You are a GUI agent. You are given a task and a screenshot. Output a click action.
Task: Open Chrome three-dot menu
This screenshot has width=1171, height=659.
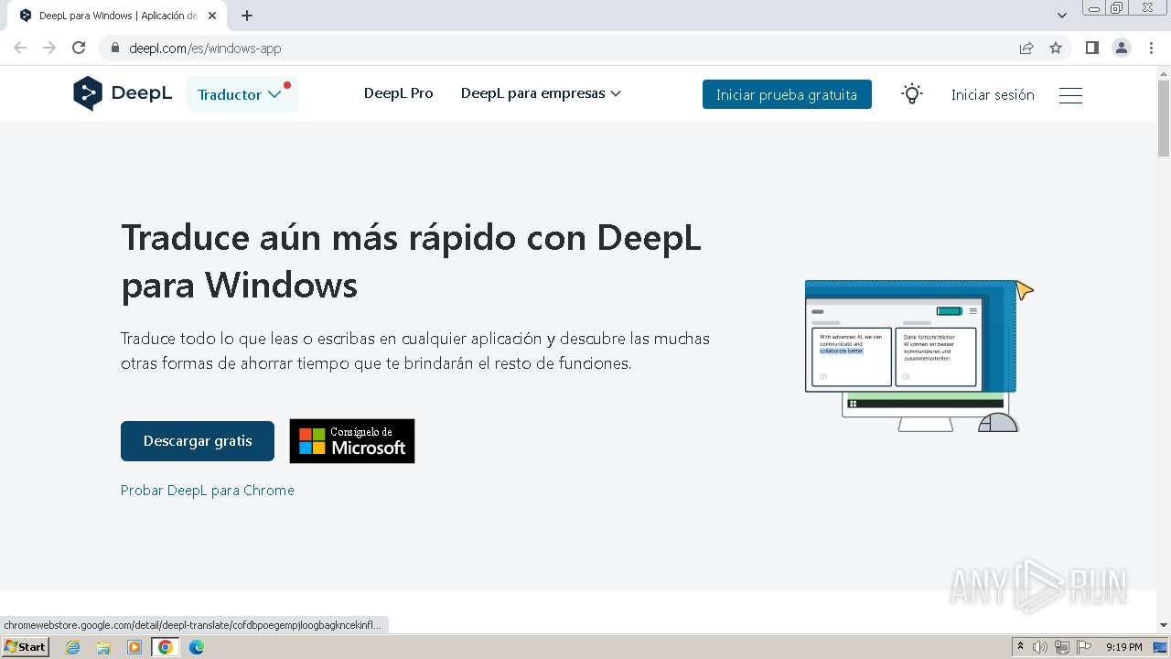tap(1151, 49)
